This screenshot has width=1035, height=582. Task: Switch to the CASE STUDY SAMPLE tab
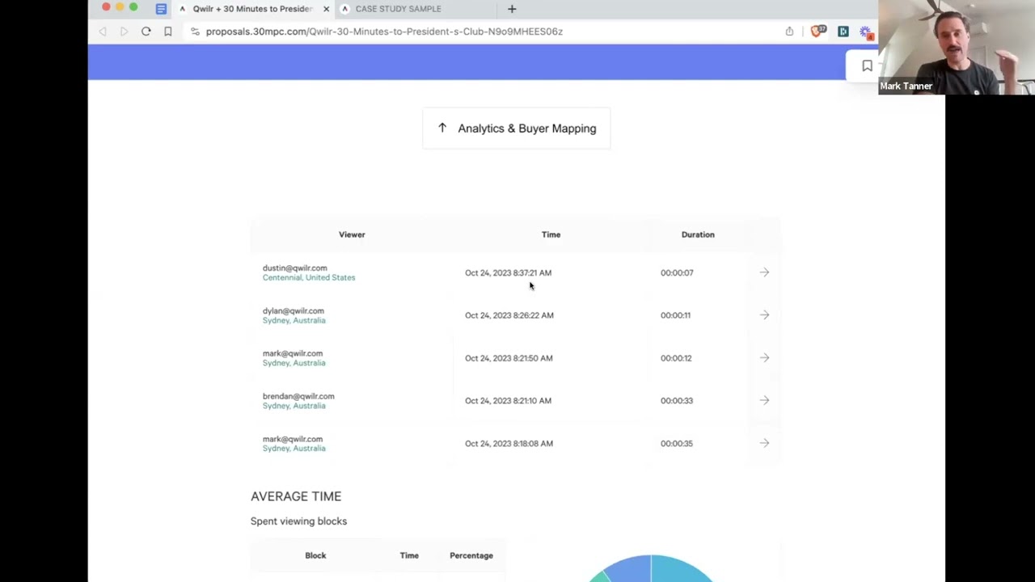398,9
